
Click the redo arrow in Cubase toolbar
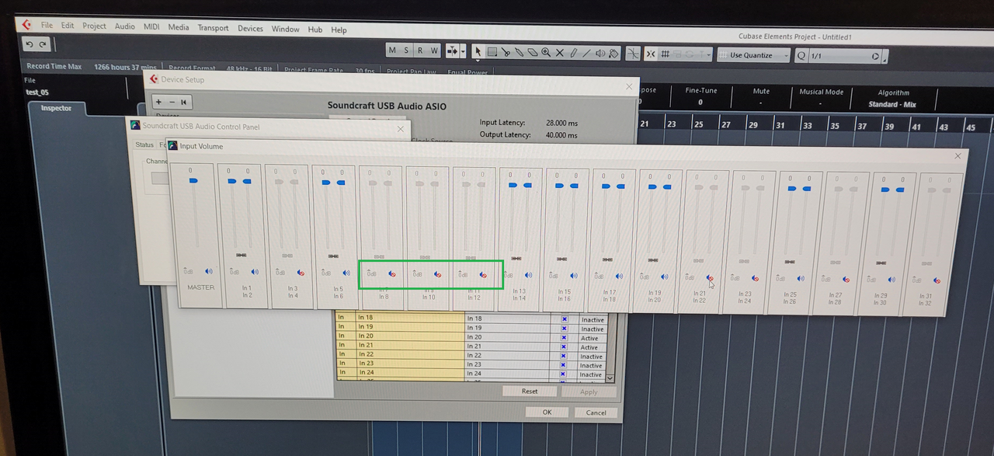[x=43, y=44]
